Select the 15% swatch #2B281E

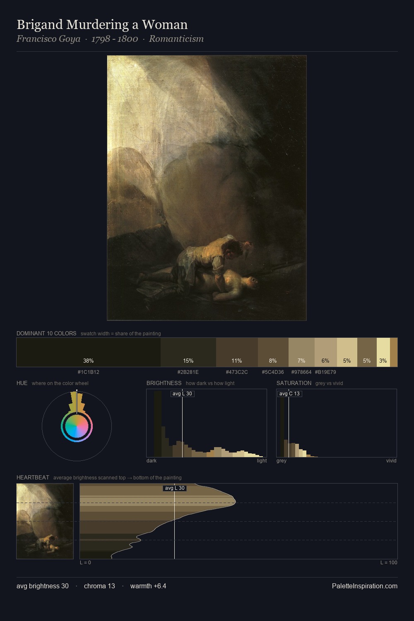[x=188, y=352]
